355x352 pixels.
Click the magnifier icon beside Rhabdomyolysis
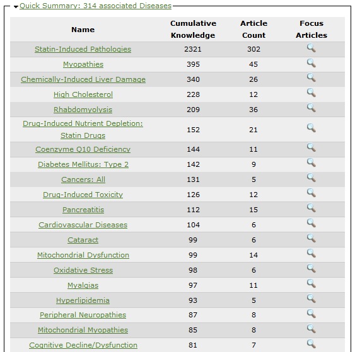(311, 108)
